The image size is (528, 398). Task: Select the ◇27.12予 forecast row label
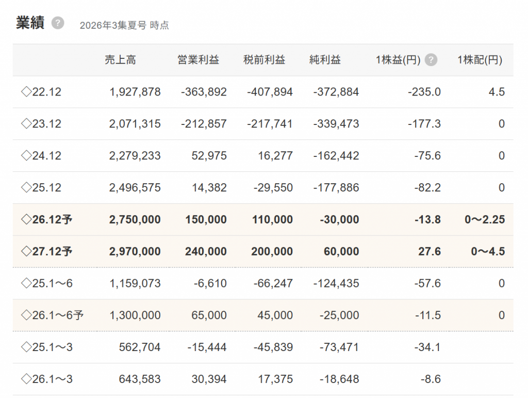coord(46,251)
